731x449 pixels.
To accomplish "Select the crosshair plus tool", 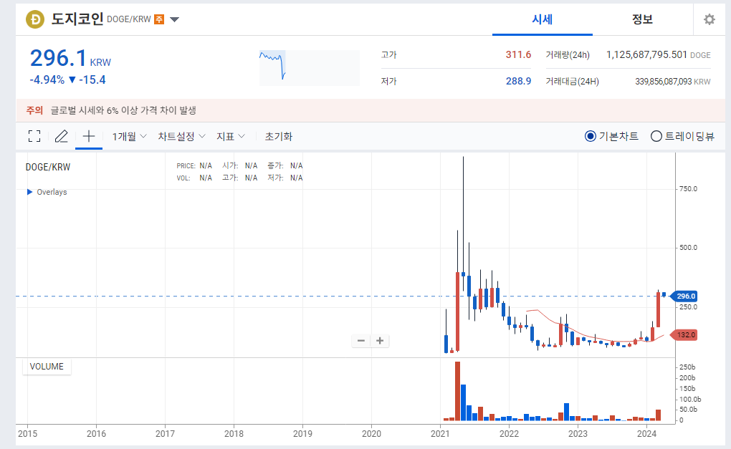I will click(89, 136).
